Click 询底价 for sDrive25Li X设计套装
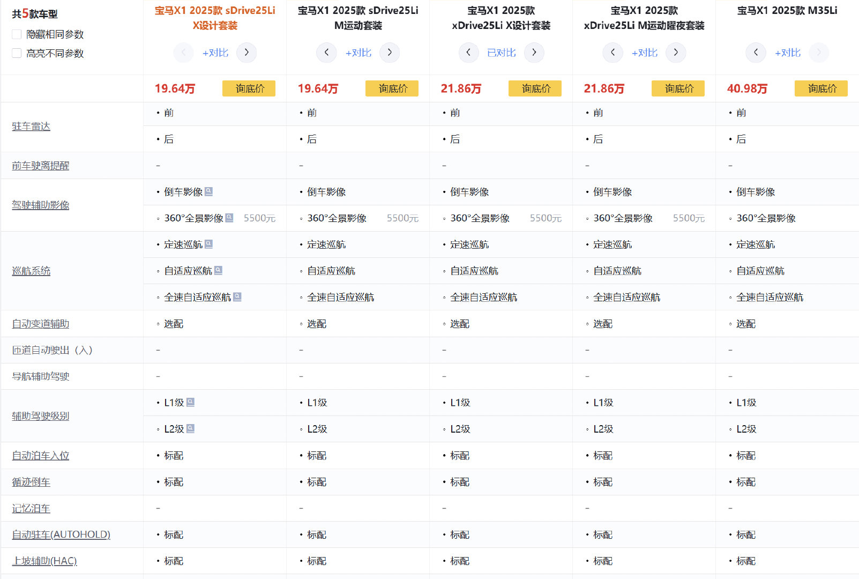859x579 pixels. pos(249,88)
